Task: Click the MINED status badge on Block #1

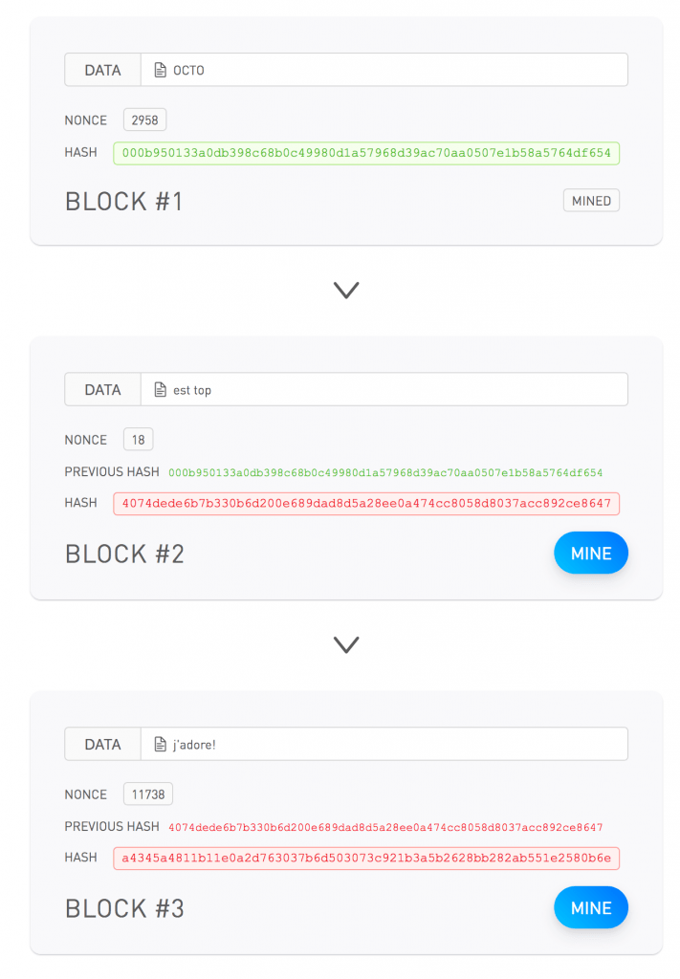Action: coord(591,201)
